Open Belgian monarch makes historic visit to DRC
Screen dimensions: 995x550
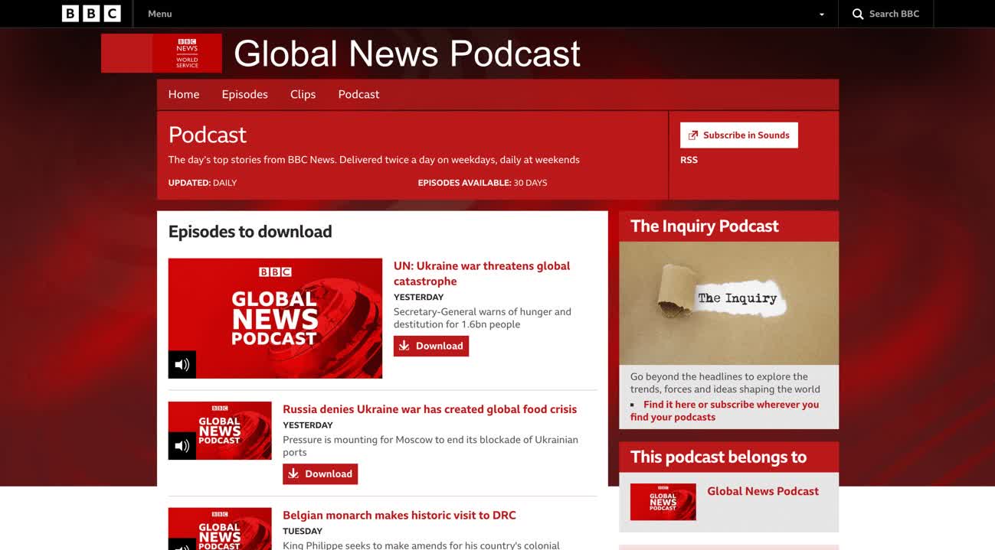(x=399, y=516)
